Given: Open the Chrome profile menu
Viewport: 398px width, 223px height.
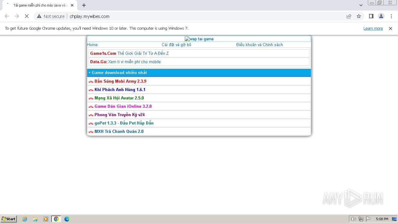Looking at the screenshot, I should (381, 16).
